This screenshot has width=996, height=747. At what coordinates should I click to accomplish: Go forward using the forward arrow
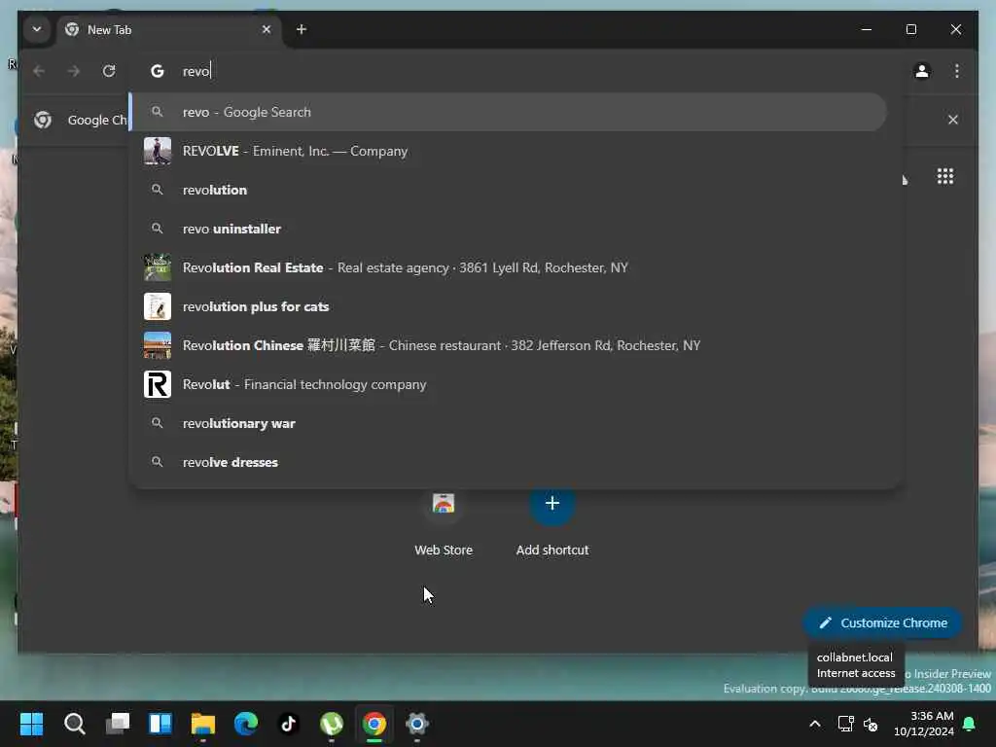click(74, 71)
